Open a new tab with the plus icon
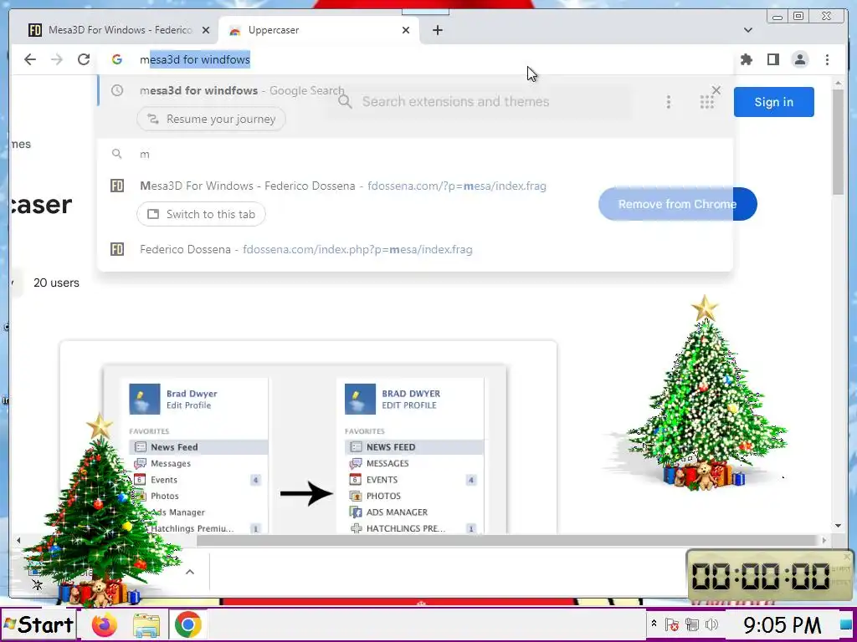 click(x=437, y=30)
